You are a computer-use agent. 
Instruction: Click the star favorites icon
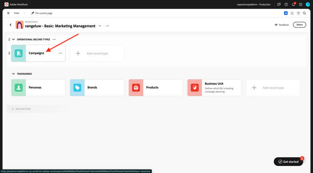292,13
